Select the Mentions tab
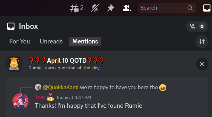Screen dimensions: 212x117 tap(85, 42)
